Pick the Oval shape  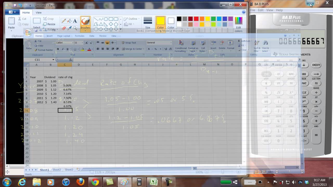coord(106,19)
